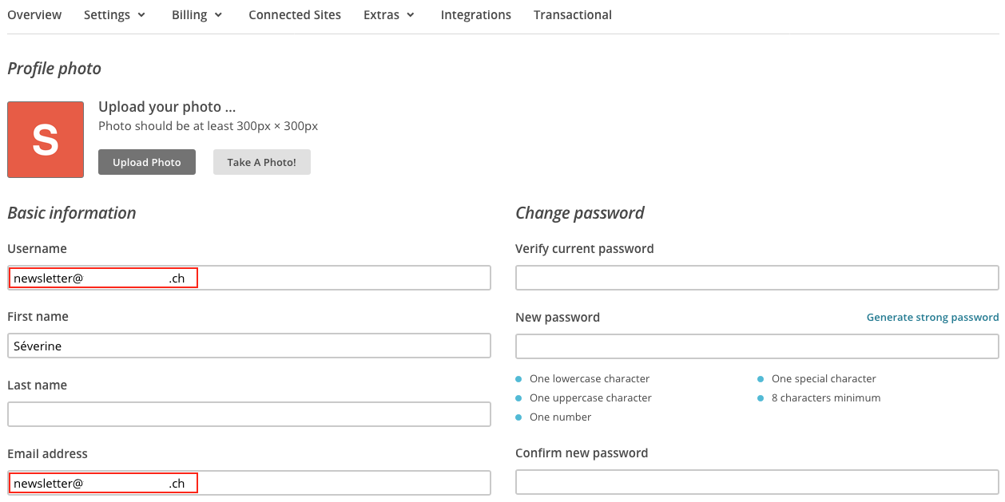The height and width of the screenshot is (502, 1005).
Task: Switch to the Transactional tab
Action: tap(572, 15)
